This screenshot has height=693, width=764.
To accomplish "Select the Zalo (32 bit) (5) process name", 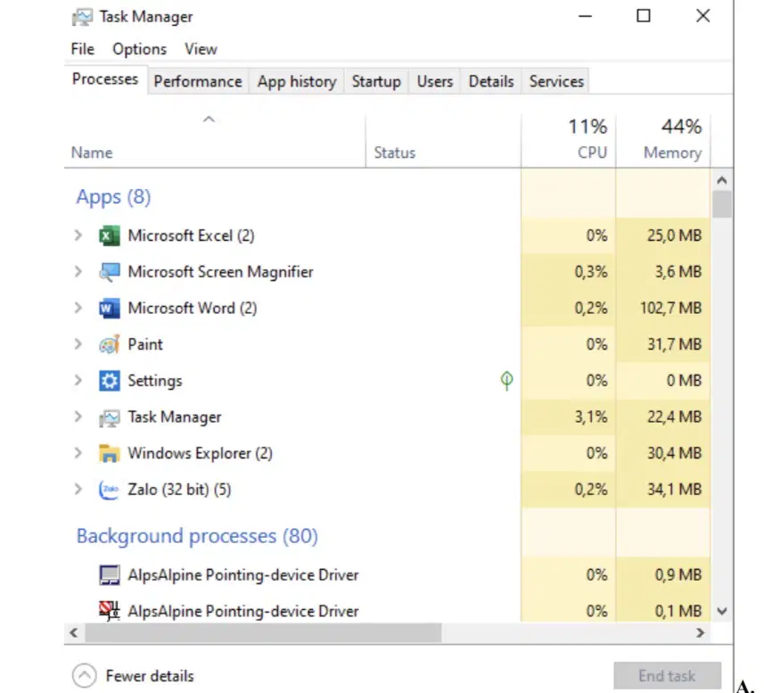I will click(179, 490).
